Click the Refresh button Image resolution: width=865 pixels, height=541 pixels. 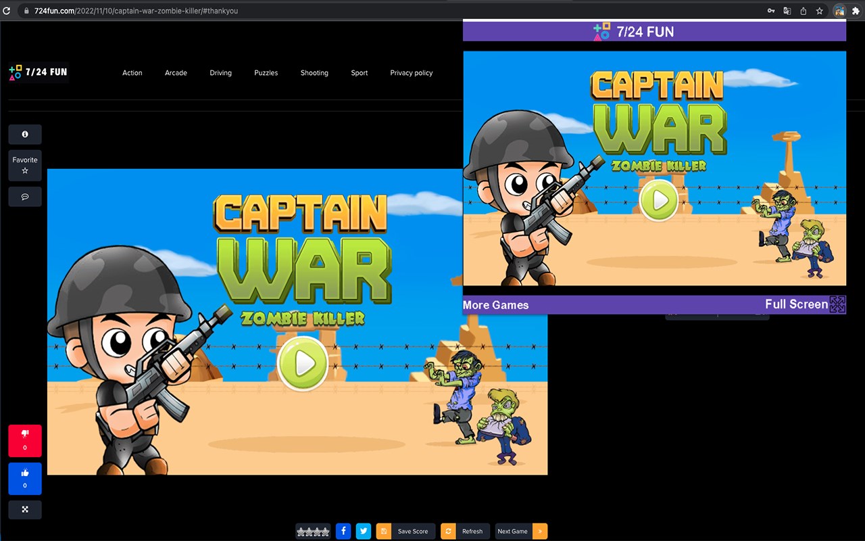[465, 532]
